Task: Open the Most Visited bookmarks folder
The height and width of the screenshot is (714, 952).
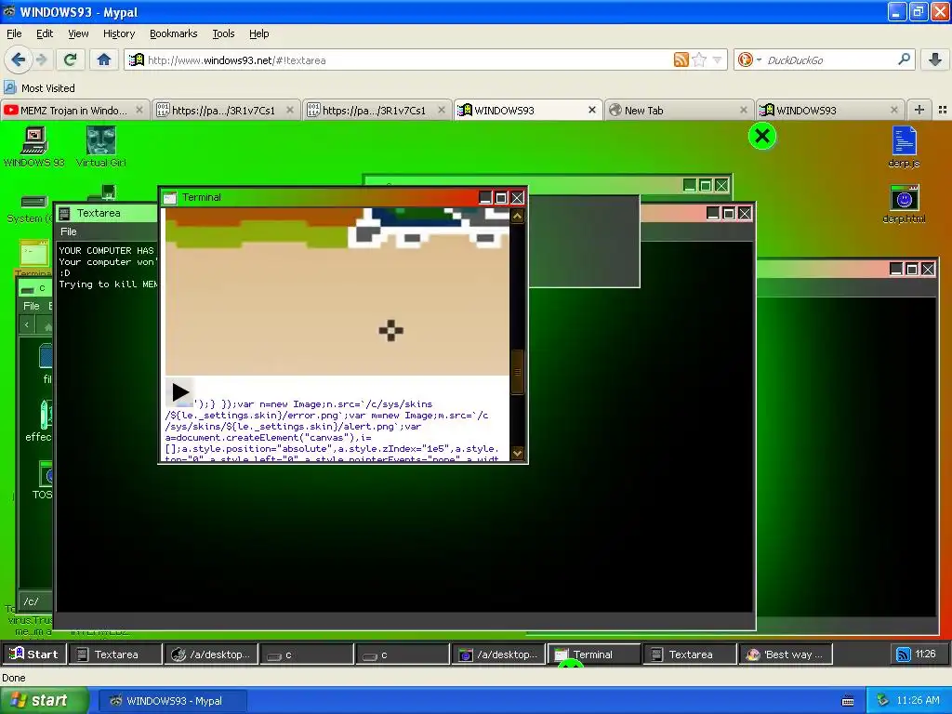Action: 40,88
